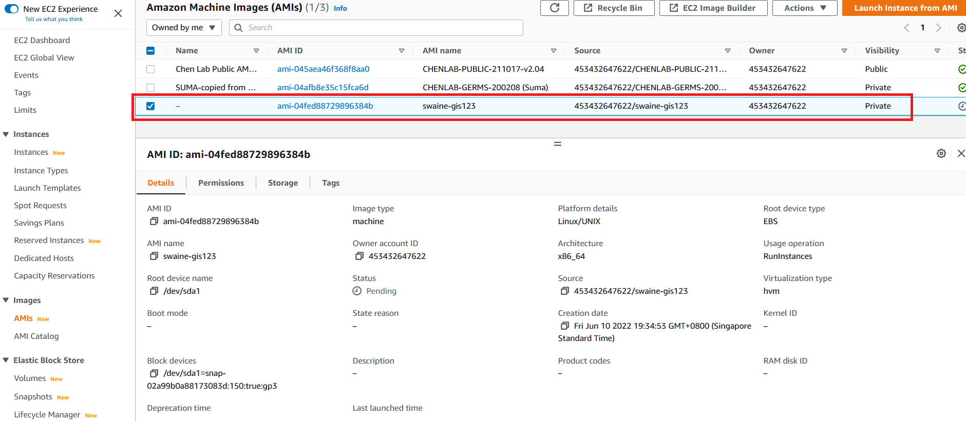966x421 pixels.
Task: Open link ami-04fed88729896384b in table
Action: click(x=325, y=106)
